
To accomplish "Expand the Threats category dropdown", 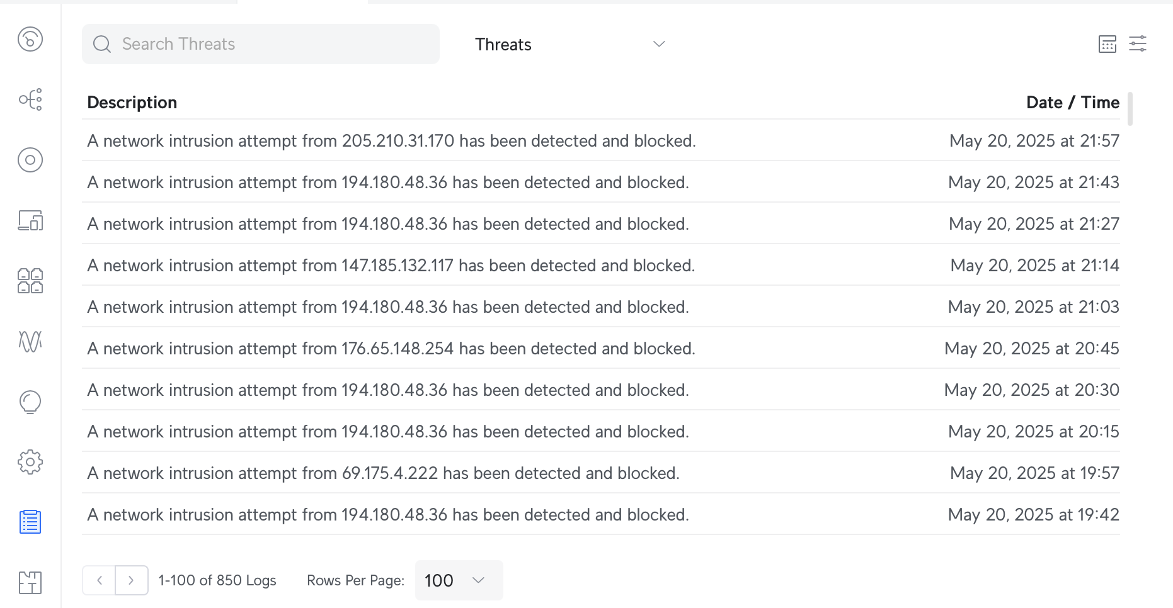I will coord(570,44).
